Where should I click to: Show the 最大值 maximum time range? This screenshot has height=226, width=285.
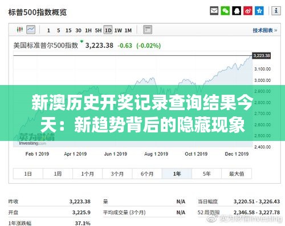(x=237, y=173)
